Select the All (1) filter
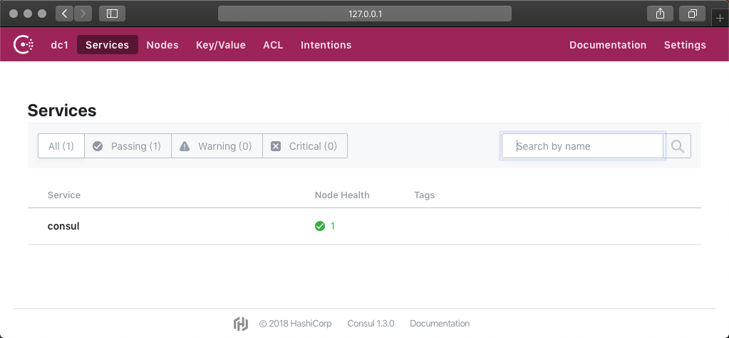The width and height of the screenshot is (729, 338). (x=61, y=146)
